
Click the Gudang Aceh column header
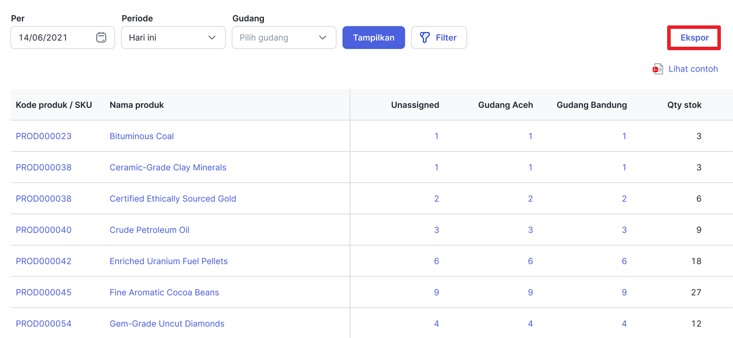pyautogui.click(x=505, y=105)
